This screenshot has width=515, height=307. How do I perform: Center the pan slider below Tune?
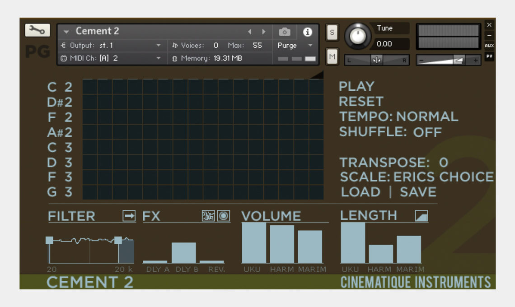[x=378, y=59]
